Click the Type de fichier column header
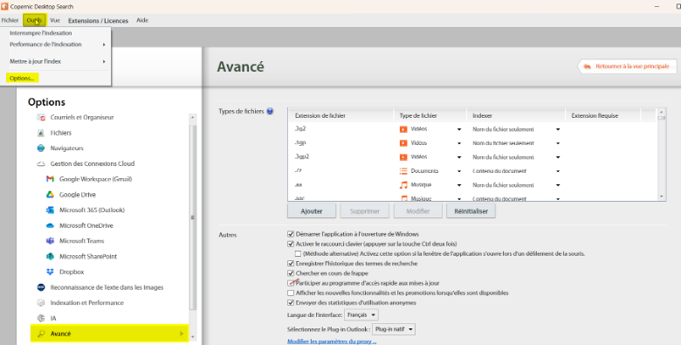The image size is (681, 345). click(430, 115)
